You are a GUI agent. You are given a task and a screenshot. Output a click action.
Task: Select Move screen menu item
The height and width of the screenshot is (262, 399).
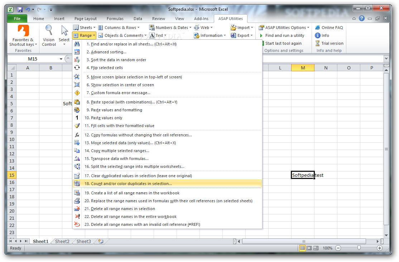[167, 77]
